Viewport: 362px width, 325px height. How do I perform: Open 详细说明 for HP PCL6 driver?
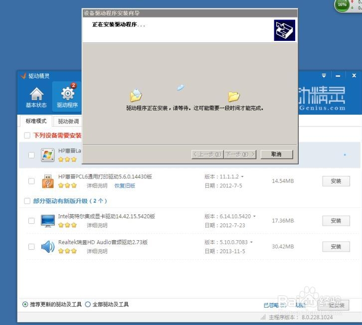(x=97, y=185)
